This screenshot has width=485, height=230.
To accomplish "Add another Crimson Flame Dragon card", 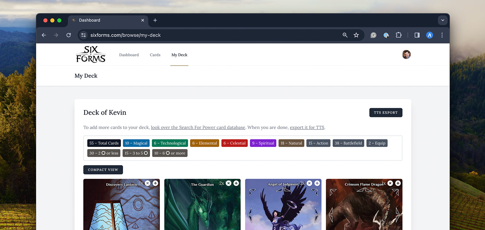I will (398, 183).
